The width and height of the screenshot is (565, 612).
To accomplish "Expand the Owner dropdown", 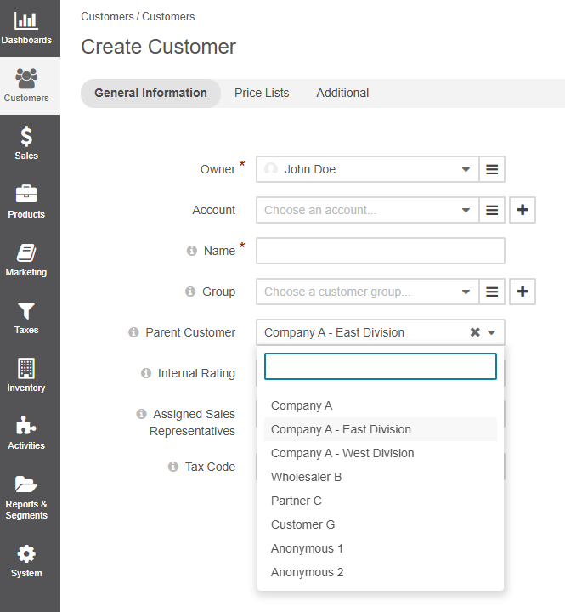I will click(466, 169).
